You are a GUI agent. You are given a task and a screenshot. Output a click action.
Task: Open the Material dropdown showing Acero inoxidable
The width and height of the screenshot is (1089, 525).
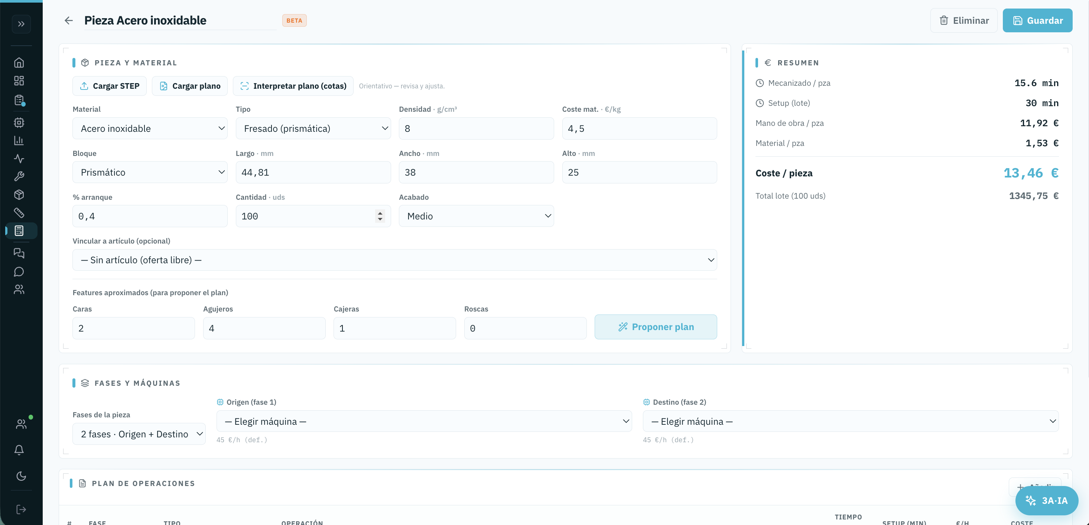[150, 128]
